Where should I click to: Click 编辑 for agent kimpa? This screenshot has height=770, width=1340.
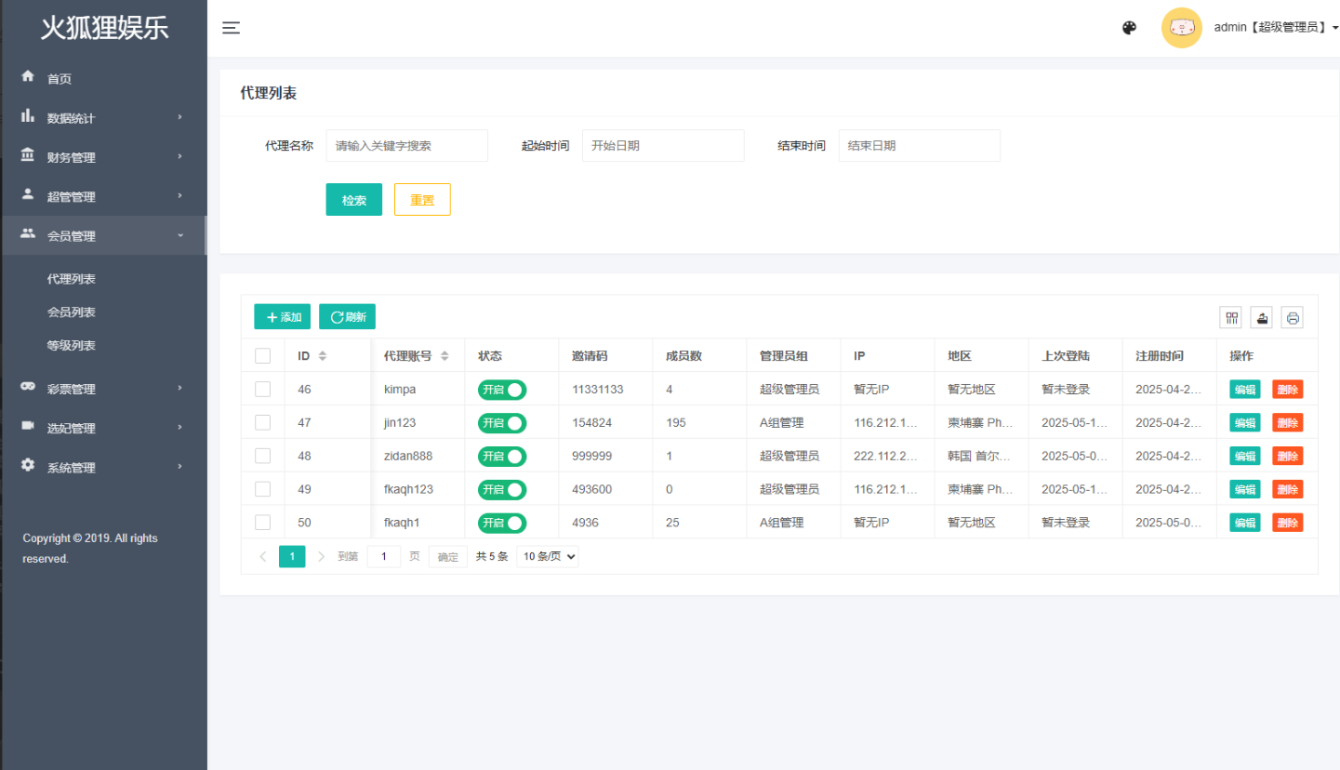1245,390
